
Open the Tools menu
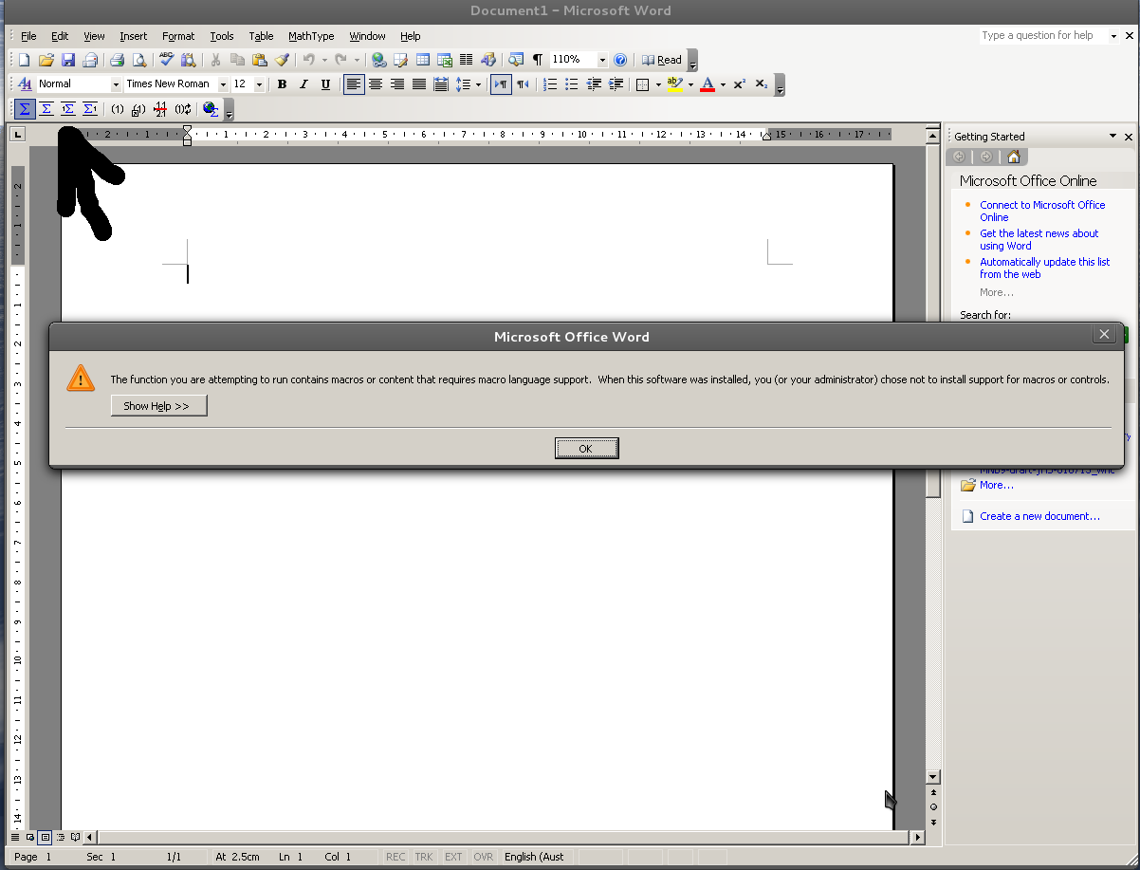pyautogui.click(x=222, y=36)
